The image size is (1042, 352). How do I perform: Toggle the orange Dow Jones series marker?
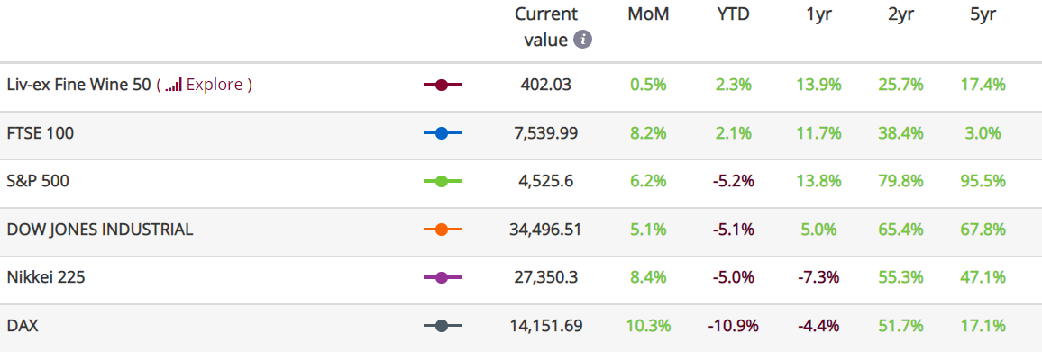pos(442,230)
